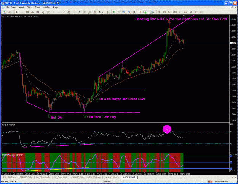238x184 pixels.
Task: Set timeframe to M5
Action: pyautogui.click(x=165, y=12)
